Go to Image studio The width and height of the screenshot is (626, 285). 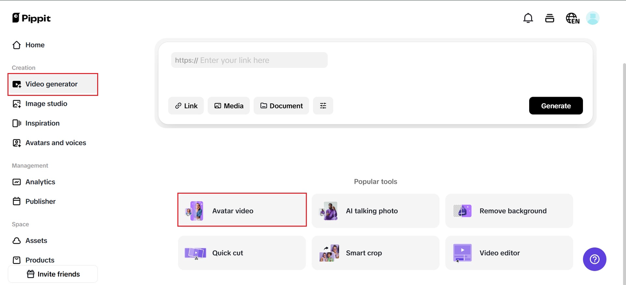(x=46, y=104)
